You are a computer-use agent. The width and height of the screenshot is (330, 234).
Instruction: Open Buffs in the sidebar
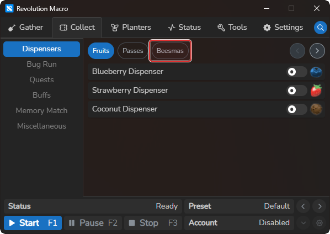(42, 95)
